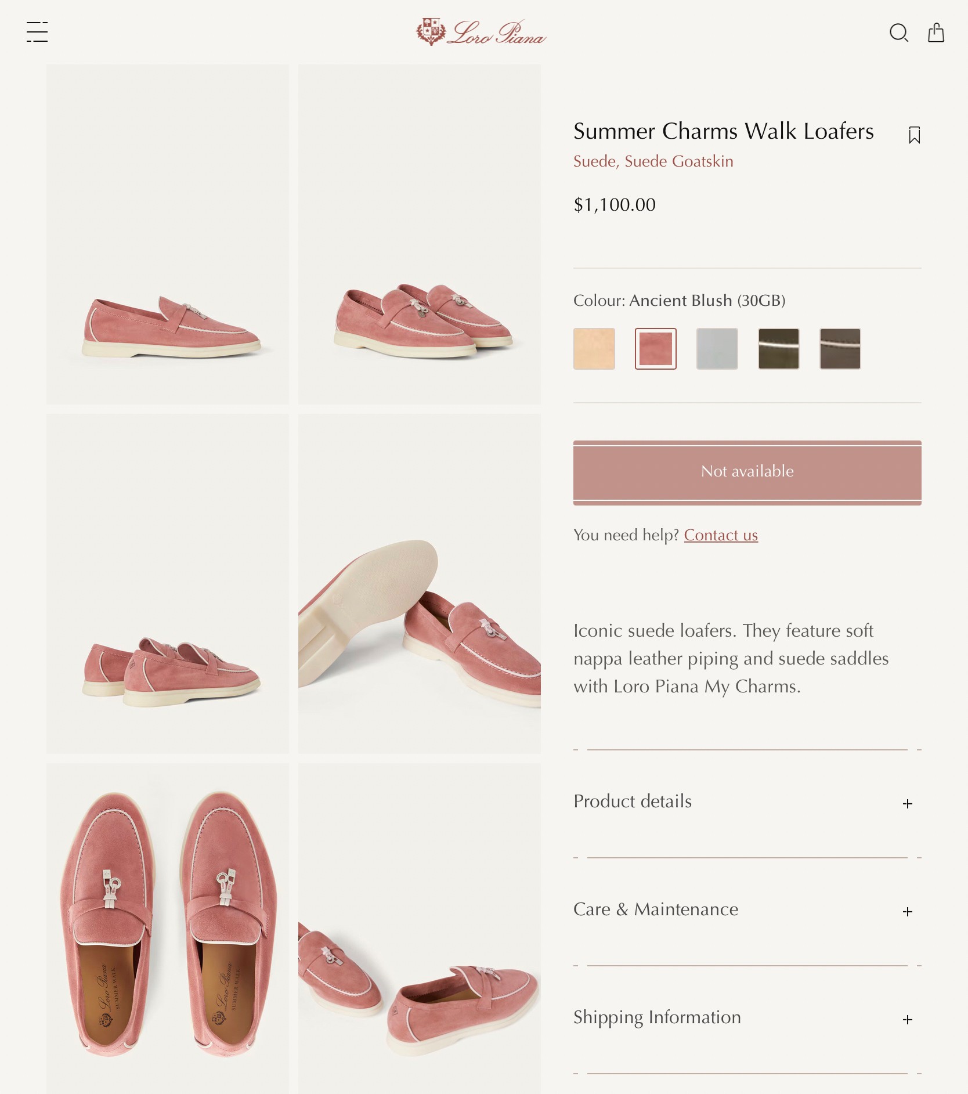Click the Contact us link
This screenshot has height=1094, width=968.
coord(720,535)
